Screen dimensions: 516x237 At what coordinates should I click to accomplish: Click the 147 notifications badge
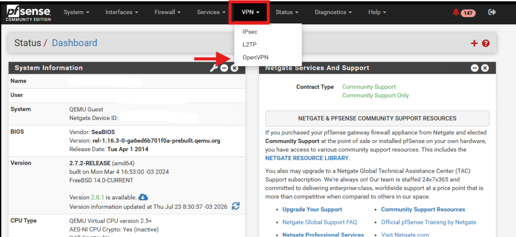[468, 13]
